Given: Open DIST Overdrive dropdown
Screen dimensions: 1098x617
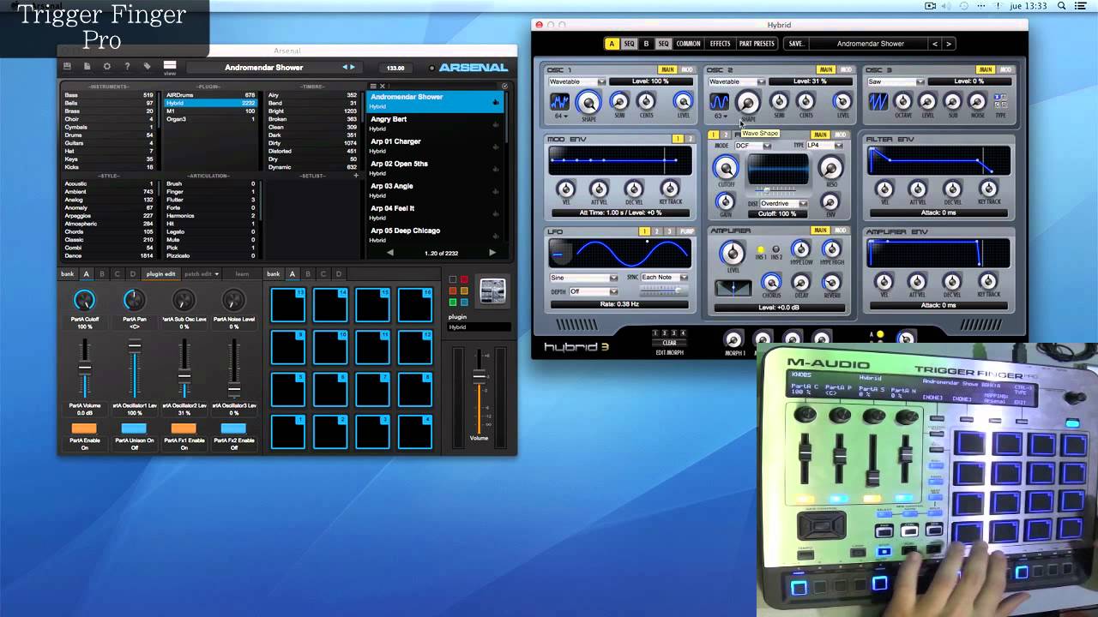Looking at the screenshot, I should [x=784, y=204].
